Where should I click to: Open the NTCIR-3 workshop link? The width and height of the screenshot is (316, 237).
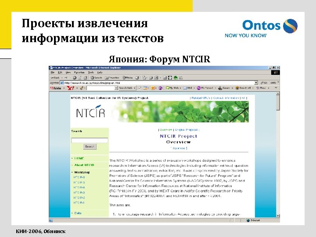[79, 193]
